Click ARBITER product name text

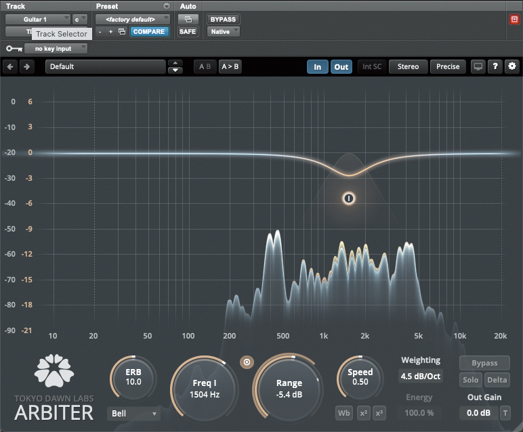(x=54, y=413)
